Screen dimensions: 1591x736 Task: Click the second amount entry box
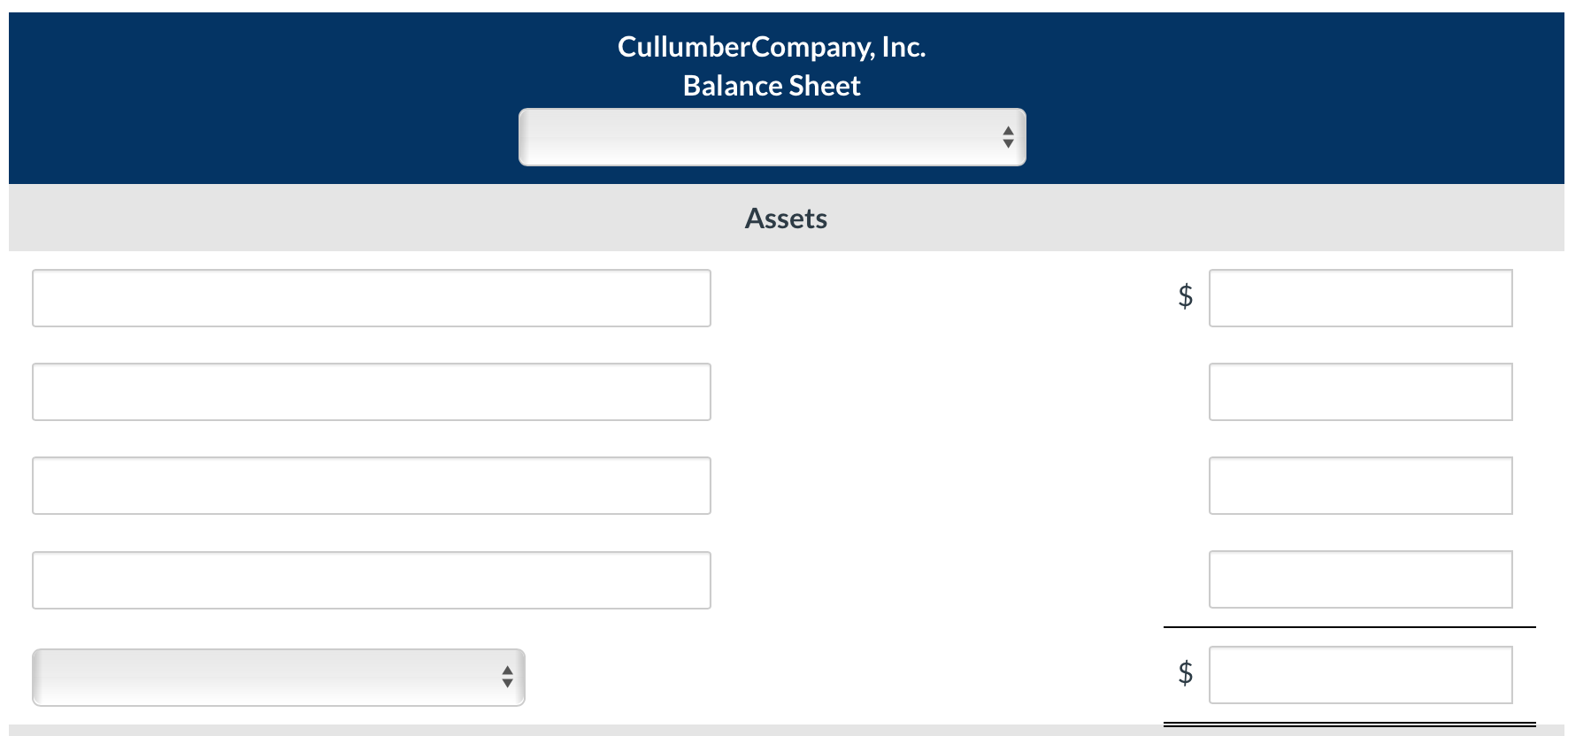(1362, 392)
